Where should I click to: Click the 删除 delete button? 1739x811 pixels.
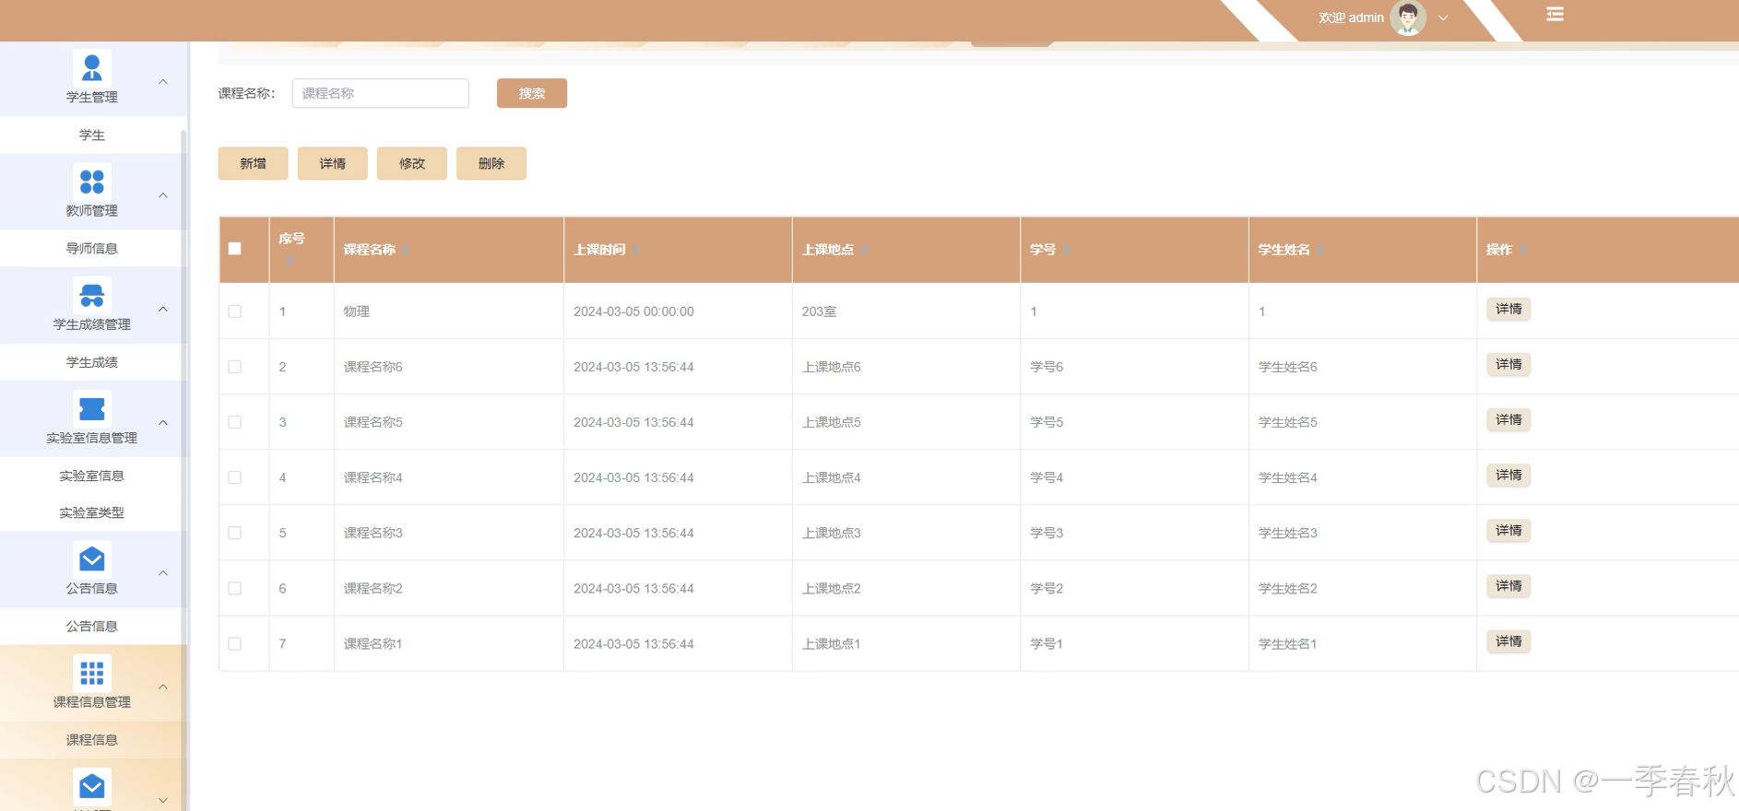coord(491,163)
